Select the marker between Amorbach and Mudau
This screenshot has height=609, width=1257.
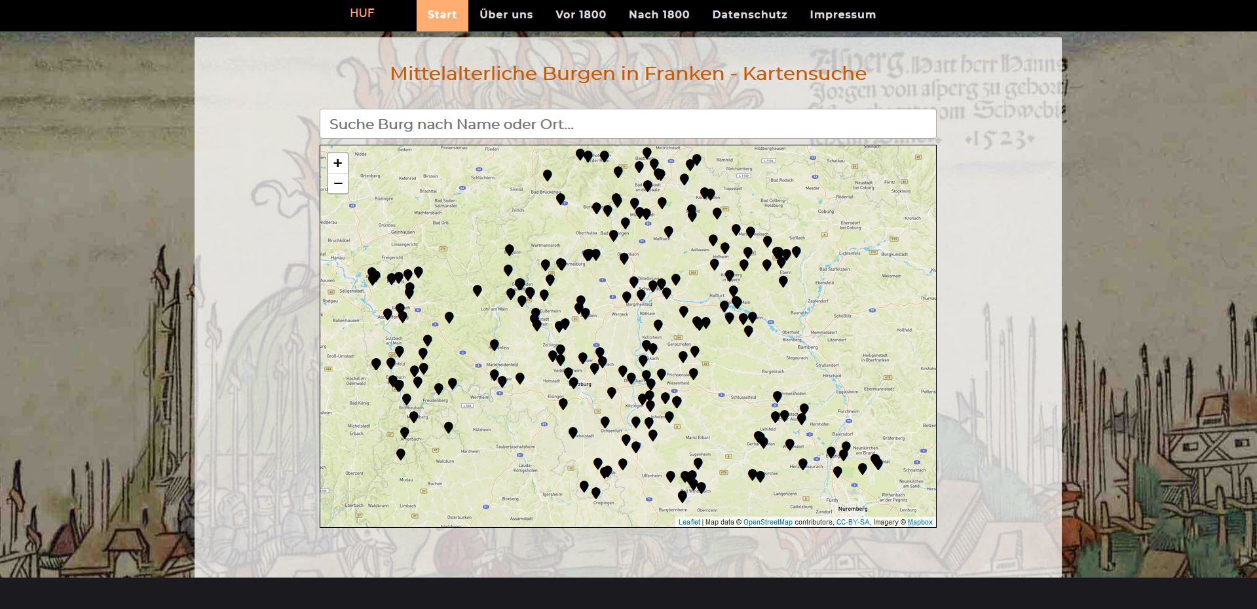(401, 454)
